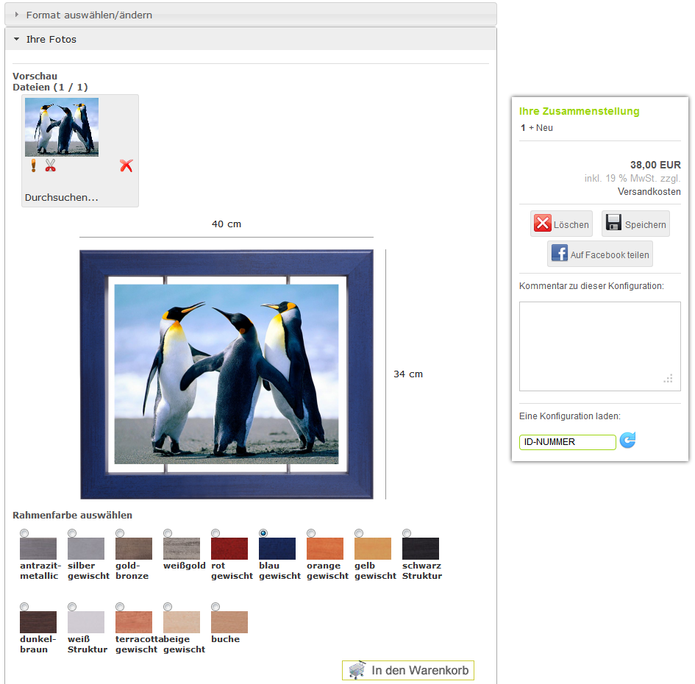Select the silber gewischt radio button
Viewport: 695px width, 684px height.
pyautogui.click(x=72, y=532)
